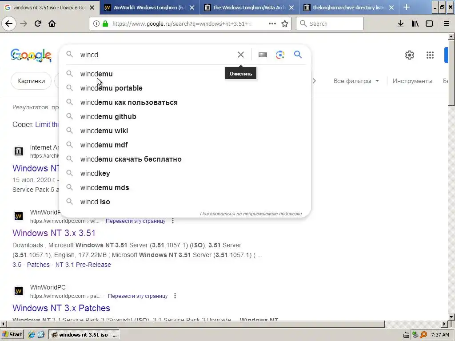Click the vertical scrollbar thumb

click(x=451, y=72)
